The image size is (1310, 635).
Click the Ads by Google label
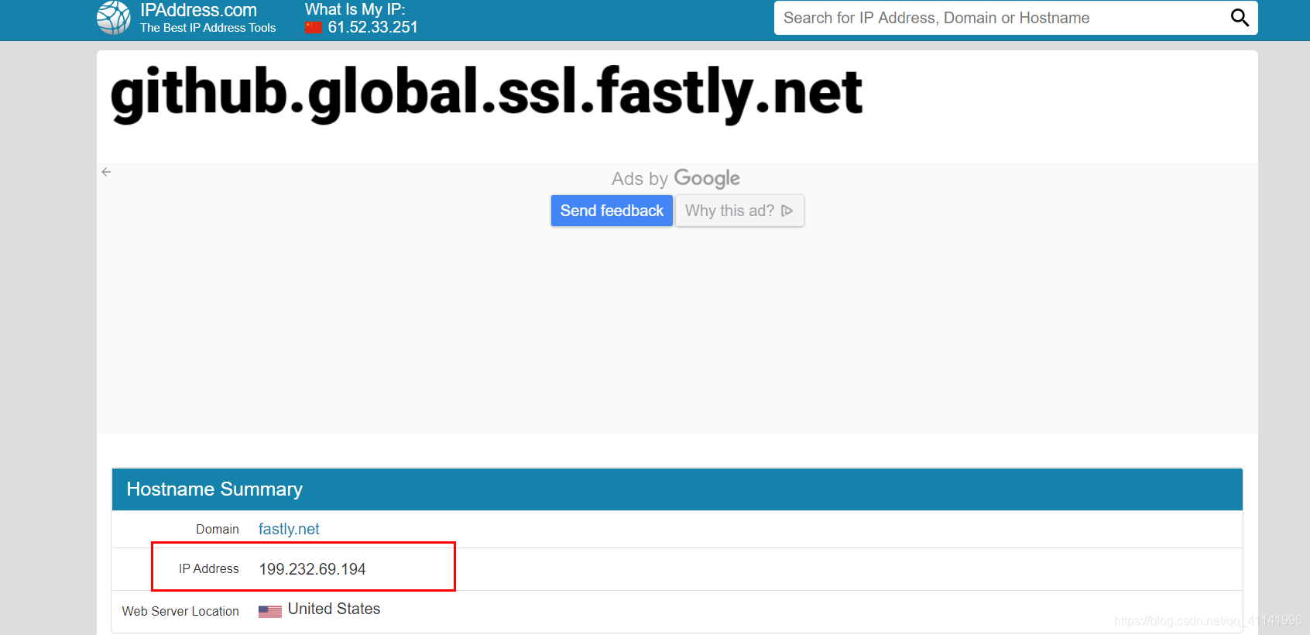point(675,179)
